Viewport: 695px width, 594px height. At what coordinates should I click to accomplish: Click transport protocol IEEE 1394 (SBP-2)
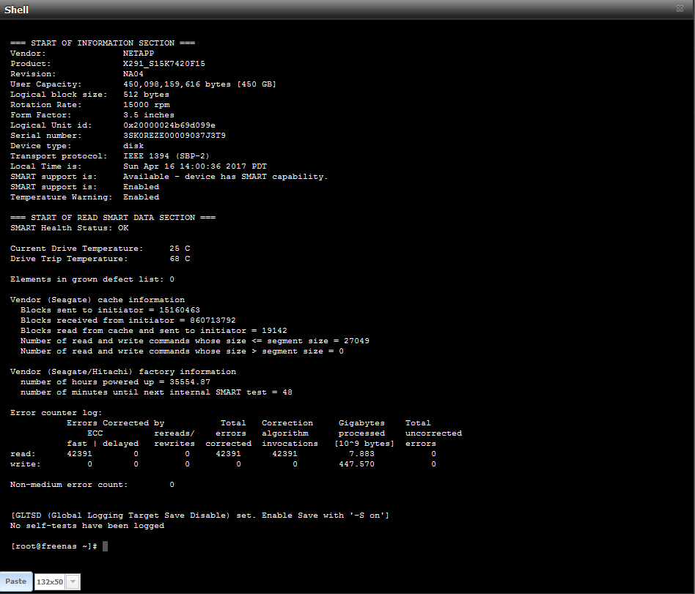click(166, 156)
